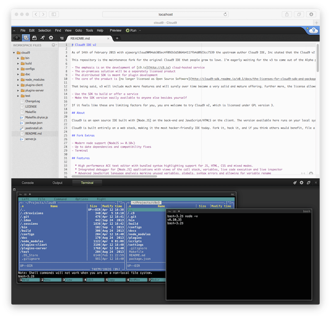Add a new editor tab
This screenshot has width=331, height=318.
[117, 38]
